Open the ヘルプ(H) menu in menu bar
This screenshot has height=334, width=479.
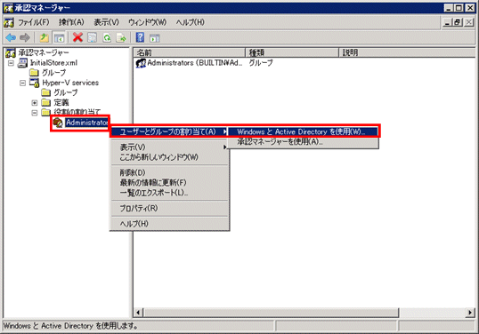[x=190, y=22]
